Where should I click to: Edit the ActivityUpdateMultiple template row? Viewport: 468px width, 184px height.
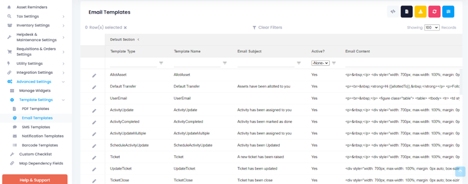point(94,134)
